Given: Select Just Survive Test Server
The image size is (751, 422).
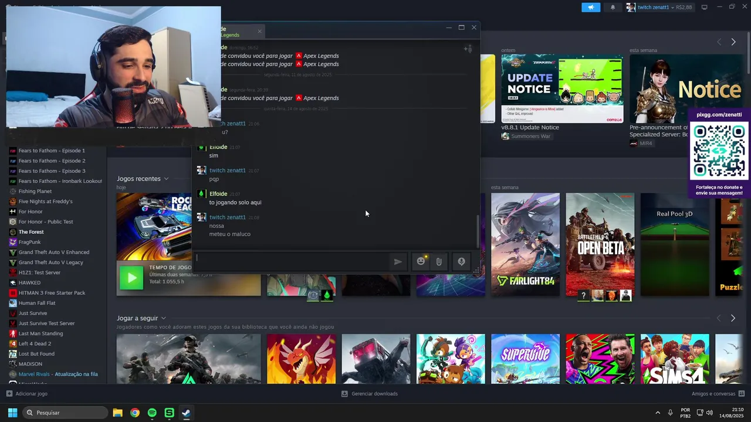Looking at the screenshot, I should point(46,324).
